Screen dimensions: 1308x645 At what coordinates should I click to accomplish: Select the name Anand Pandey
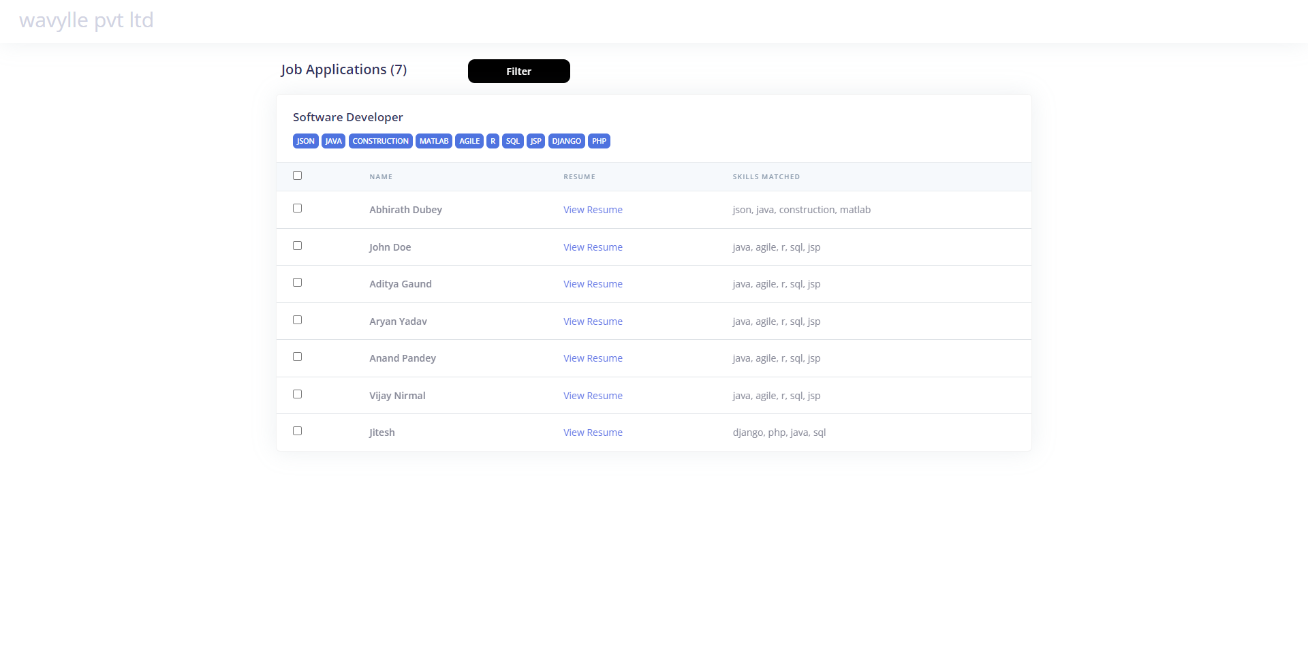(403, 358)
